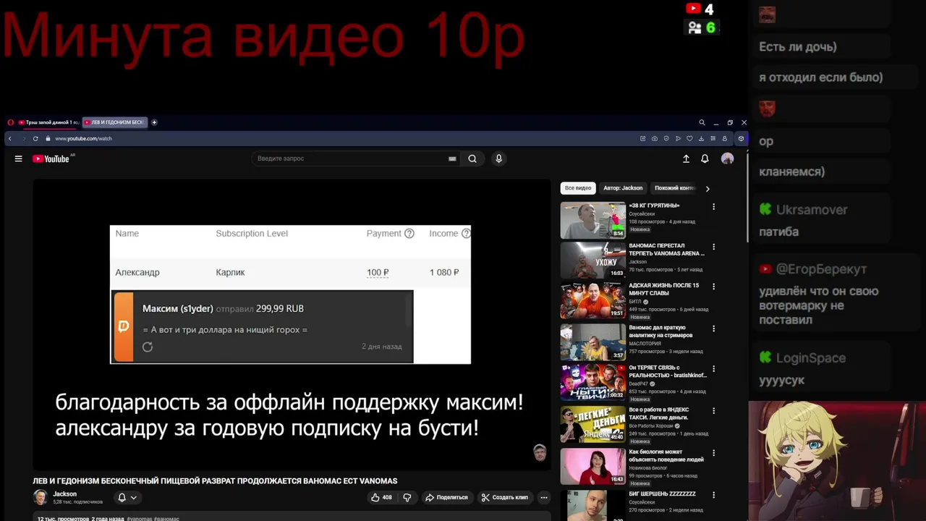Image resolution: width=926 pixels, height=521 pixels.
Task: Select the Похожий контент filter chip
Action: pos(674,188)
